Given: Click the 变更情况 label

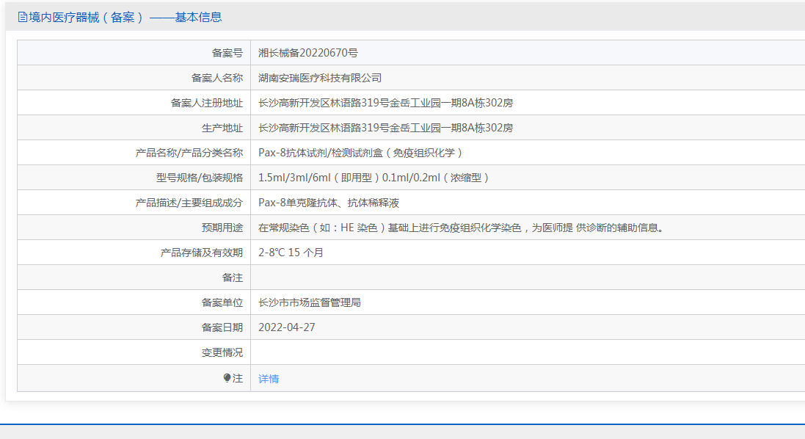Looking at the screenshot, I should [x=222, y=352].
